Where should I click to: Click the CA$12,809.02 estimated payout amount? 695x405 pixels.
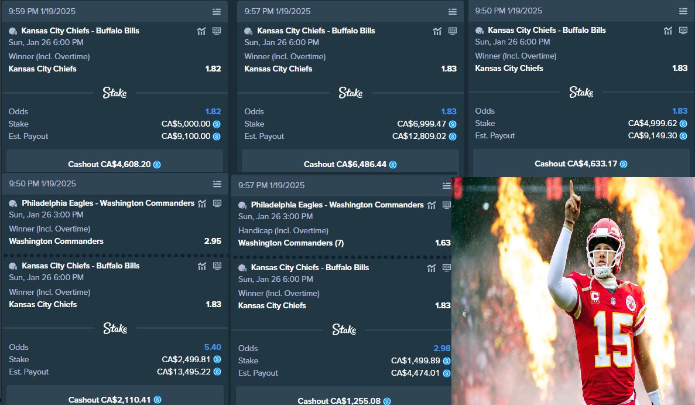pos(419,136)
